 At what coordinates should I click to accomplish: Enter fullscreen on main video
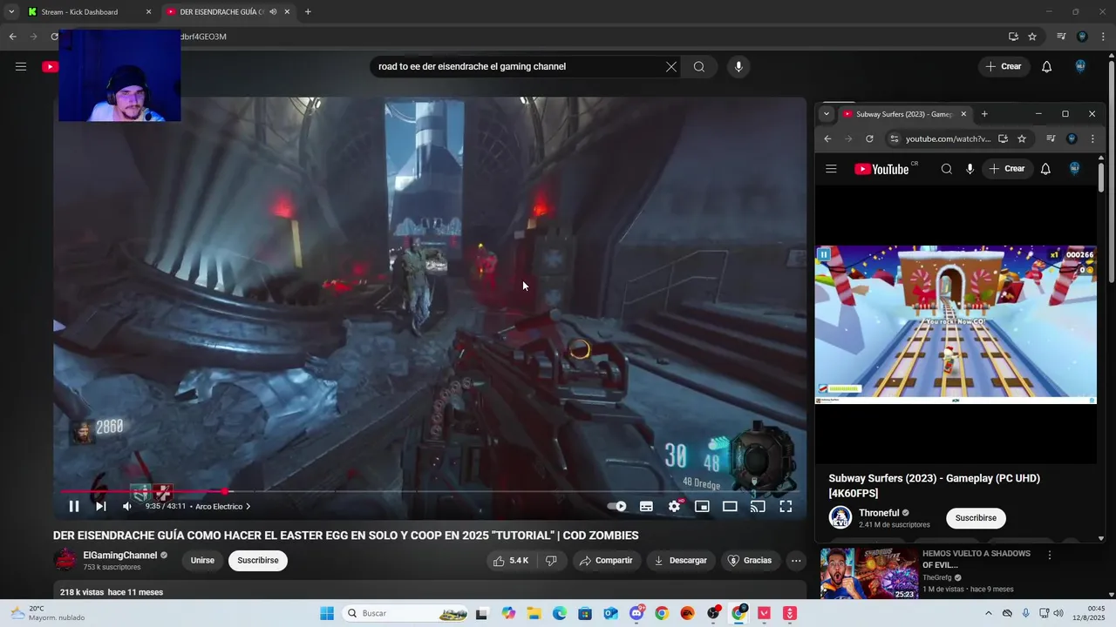pyautogui.click(x=786, y=506)
